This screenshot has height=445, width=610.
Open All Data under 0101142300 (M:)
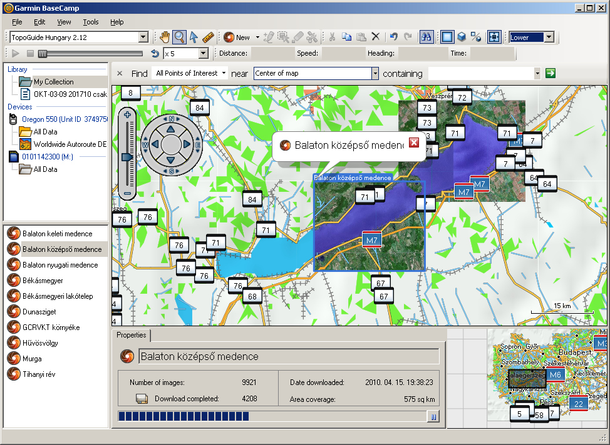click(x=45, y=169)
